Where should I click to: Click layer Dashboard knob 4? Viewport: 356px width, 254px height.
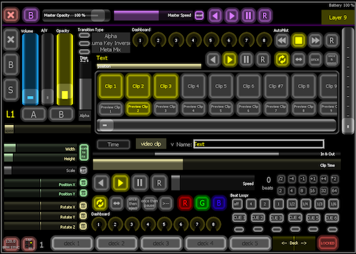point(193,40)
